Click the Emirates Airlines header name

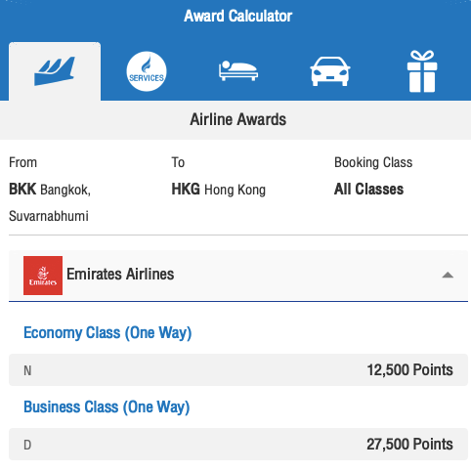pos(120,274)
